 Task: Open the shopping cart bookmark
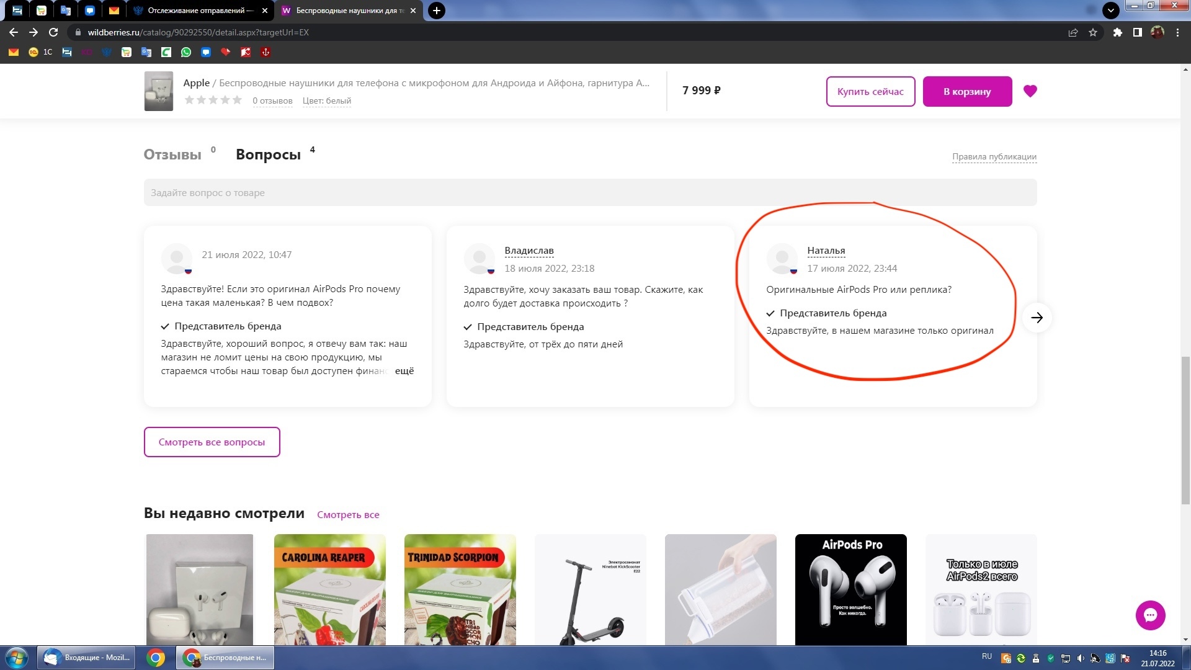(127, 52)
